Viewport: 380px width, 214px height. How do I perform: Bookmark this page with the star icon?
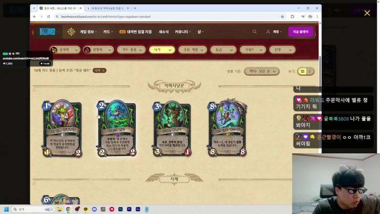point(282,17)
